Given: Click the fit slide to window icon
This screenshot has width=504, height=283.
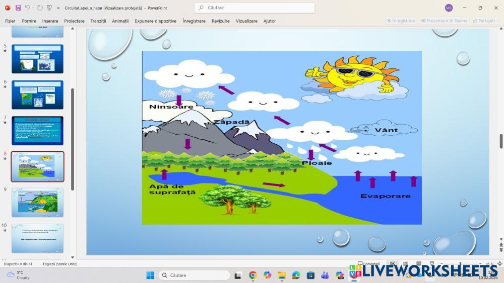Looking at the screenshot, I should pyautogui.click(x=499, y=264).
